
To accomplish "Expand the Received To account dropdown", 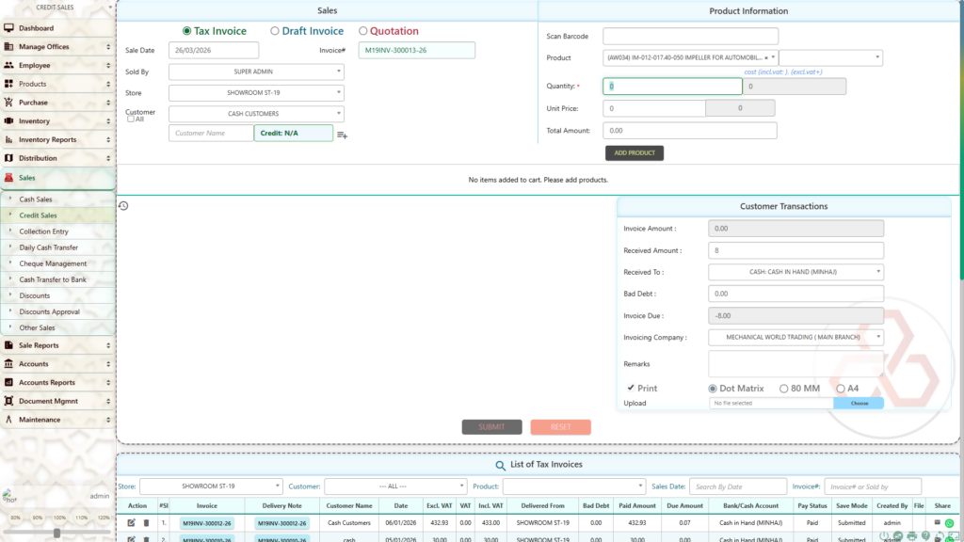I will pyautogui.click(x=795, y=272).
